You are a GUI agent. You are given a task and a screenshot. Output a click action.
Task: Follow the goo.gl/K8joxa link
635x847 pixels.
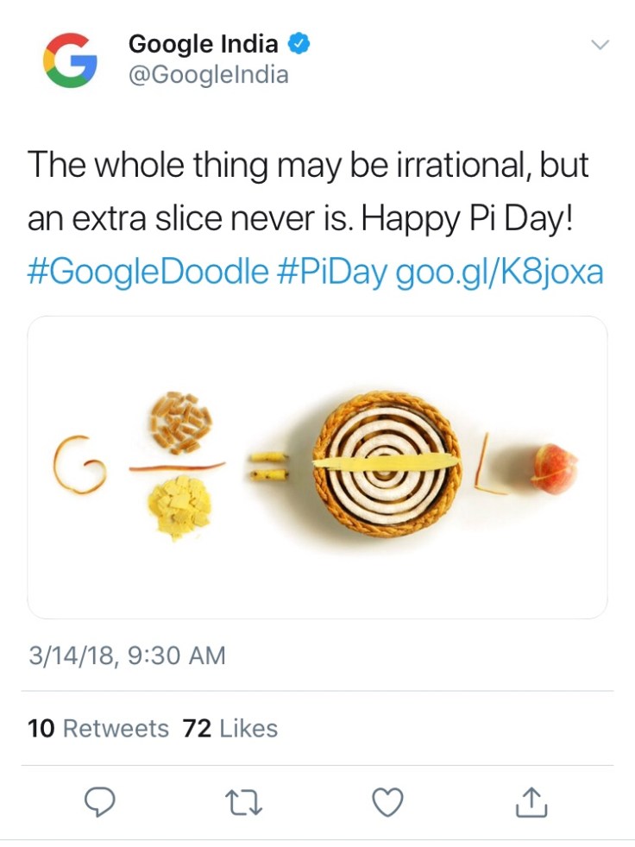[499, 273]
